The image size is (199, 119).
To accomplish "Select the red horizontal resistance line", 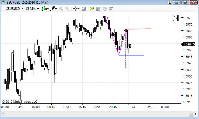I will [138, 29].
